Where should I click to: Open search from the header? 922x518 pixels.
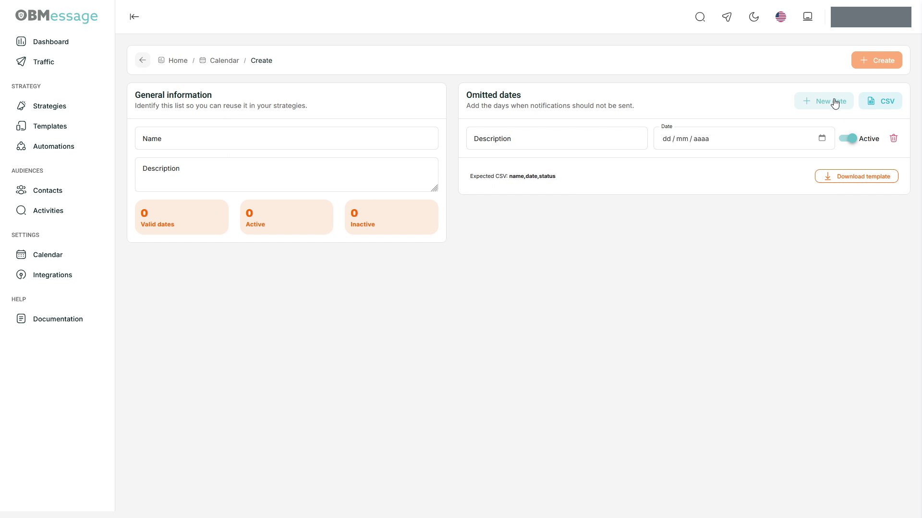(x=700, y=17)
